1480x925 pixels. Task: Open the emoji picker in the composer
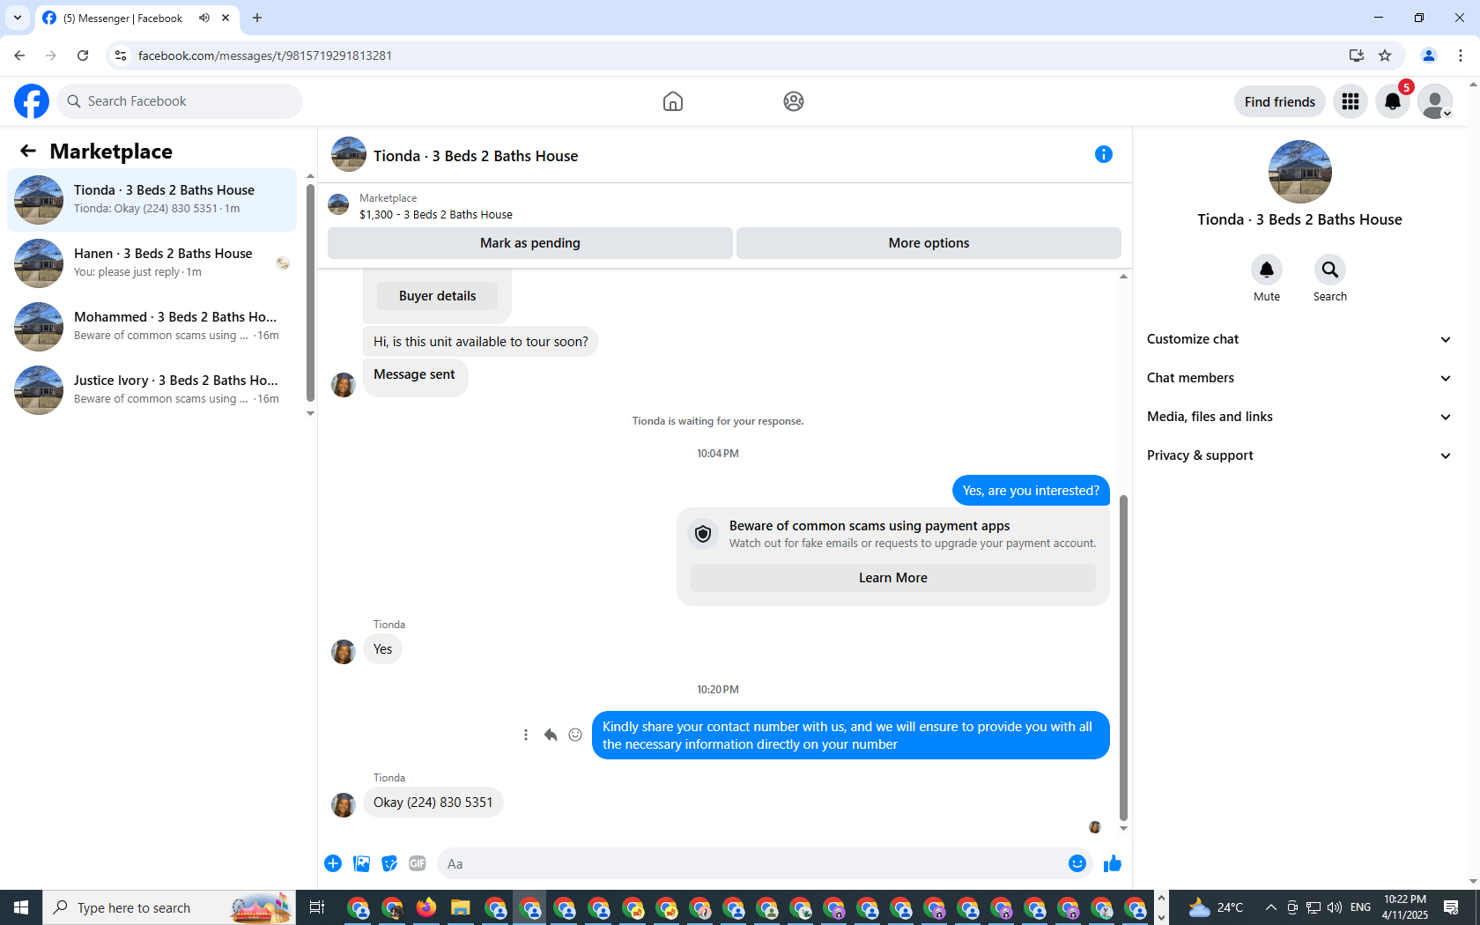pyautogui.click(x=1077, y=863)
